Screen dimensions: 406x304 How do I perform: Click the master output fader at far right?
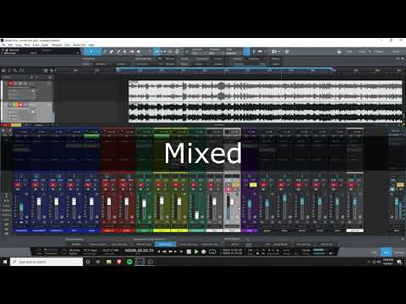coord(397,202)
